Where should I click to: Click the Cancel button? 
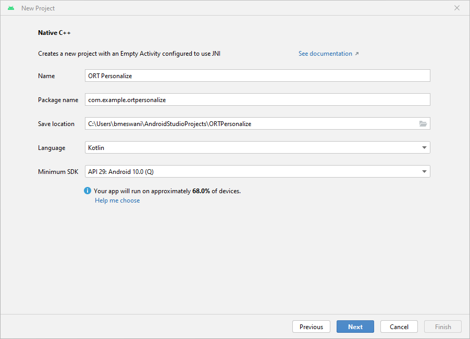[399, 327]
